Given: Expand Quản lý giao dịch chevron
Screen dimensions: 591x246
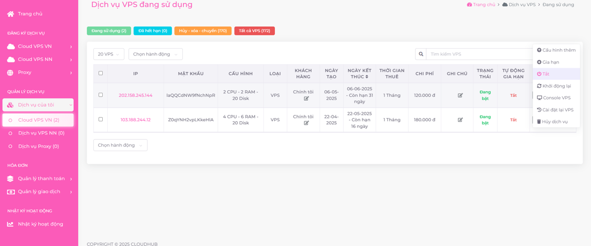Looking at the screenshot, I should 71,191.
